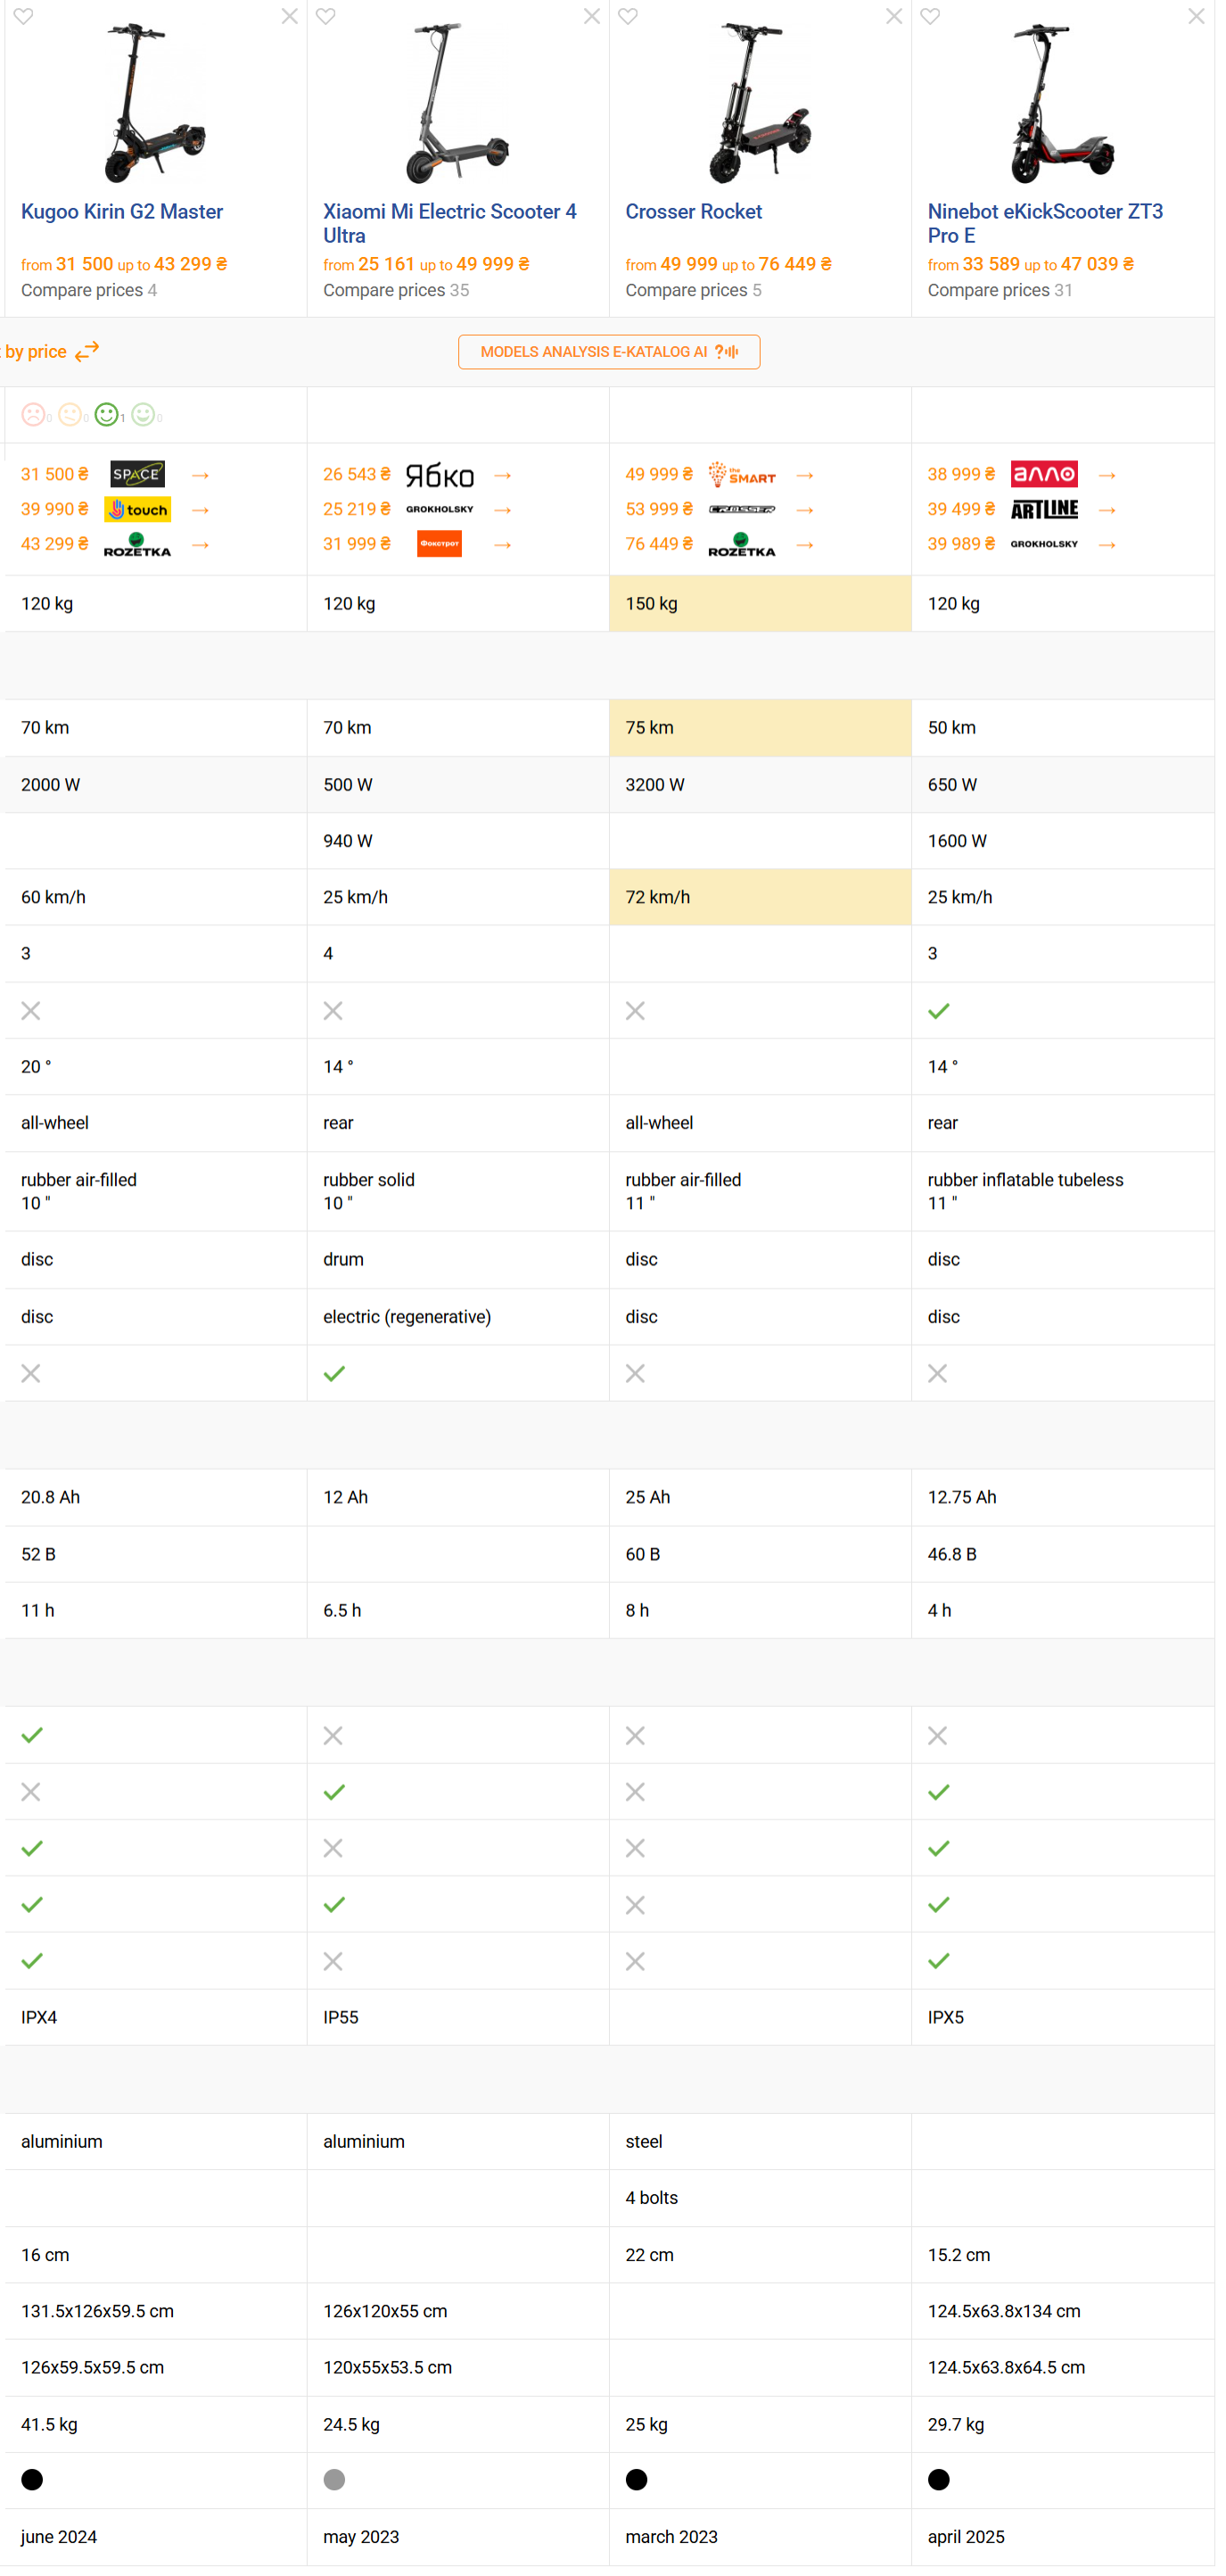The image size is (1226, 2576).
Task: Open the Crosser store offer for 53 999 ₴
Action: [743, 509]
